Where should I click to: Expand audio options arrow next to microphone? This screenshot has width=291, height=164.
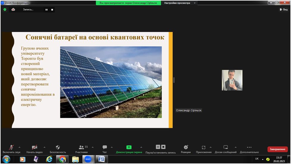tap(19, 147)
